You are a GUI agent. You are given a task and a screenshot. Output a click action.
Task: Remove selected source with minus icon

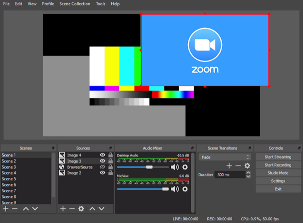pyautogui.click(x=72, y=209)
